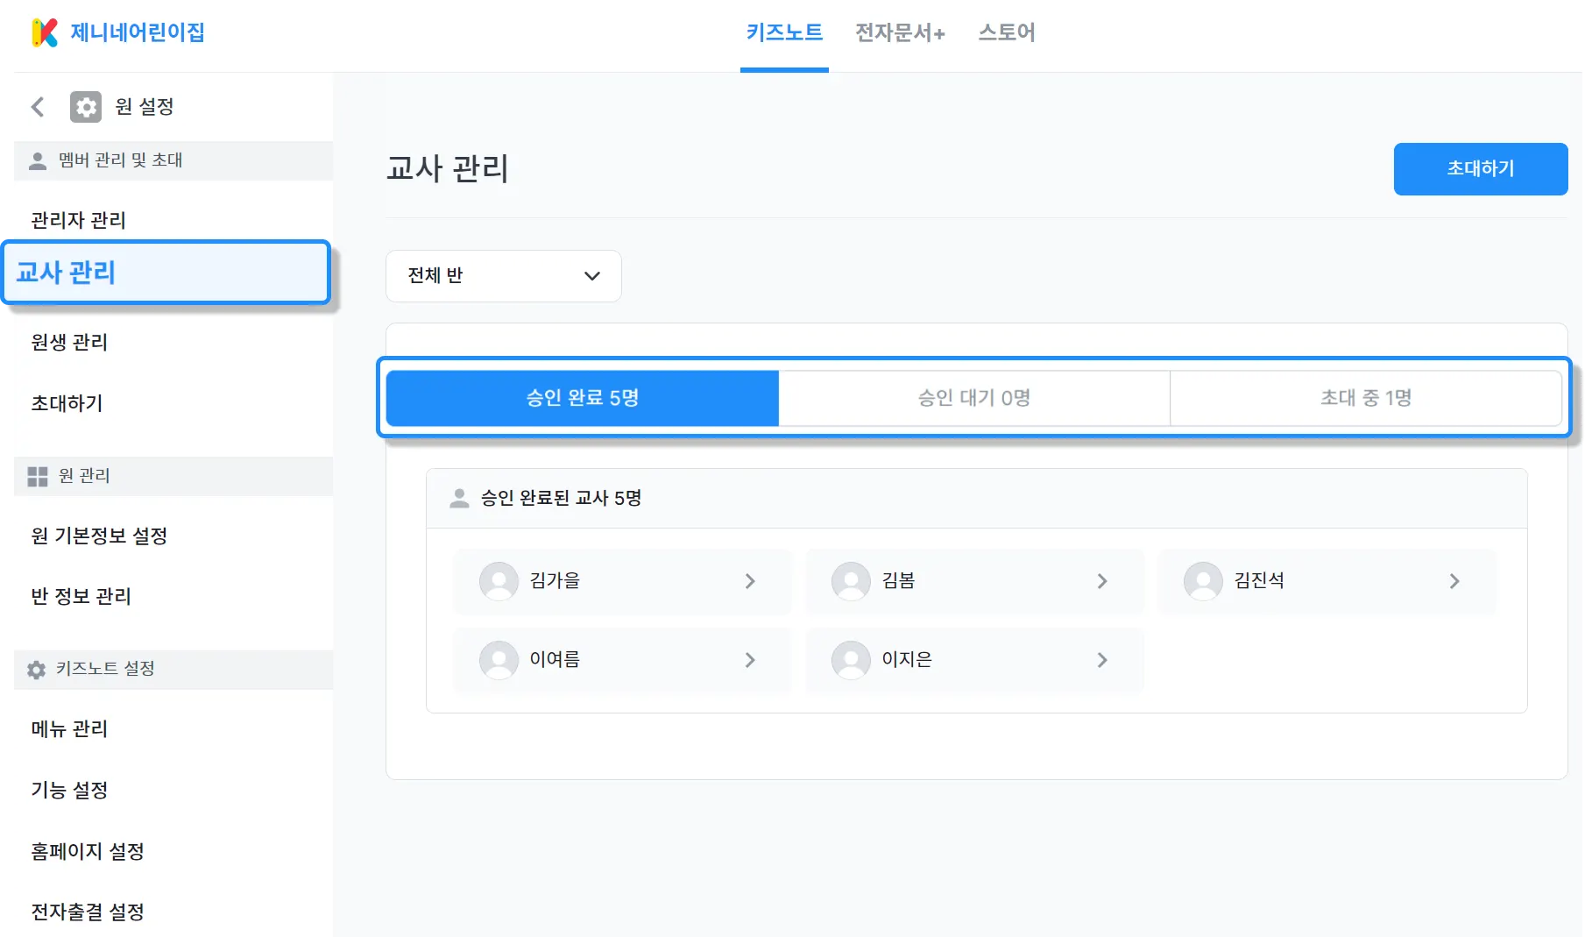Click 이지은 teacher avatar icon
1585x937 pixels.
click(851, 660)
